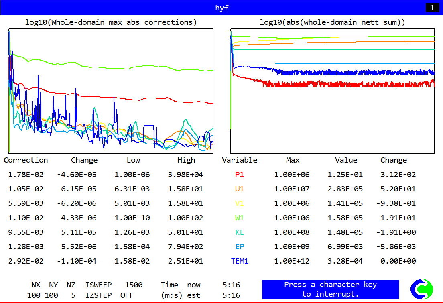
Task: Click the max abs corrections graph
Action: (x=111, y=91)
